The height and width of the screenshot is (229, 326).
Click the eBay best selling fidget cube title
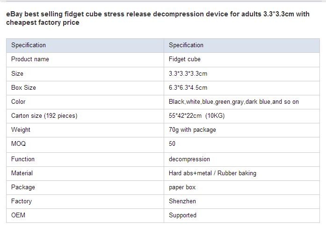click(158, 18)
